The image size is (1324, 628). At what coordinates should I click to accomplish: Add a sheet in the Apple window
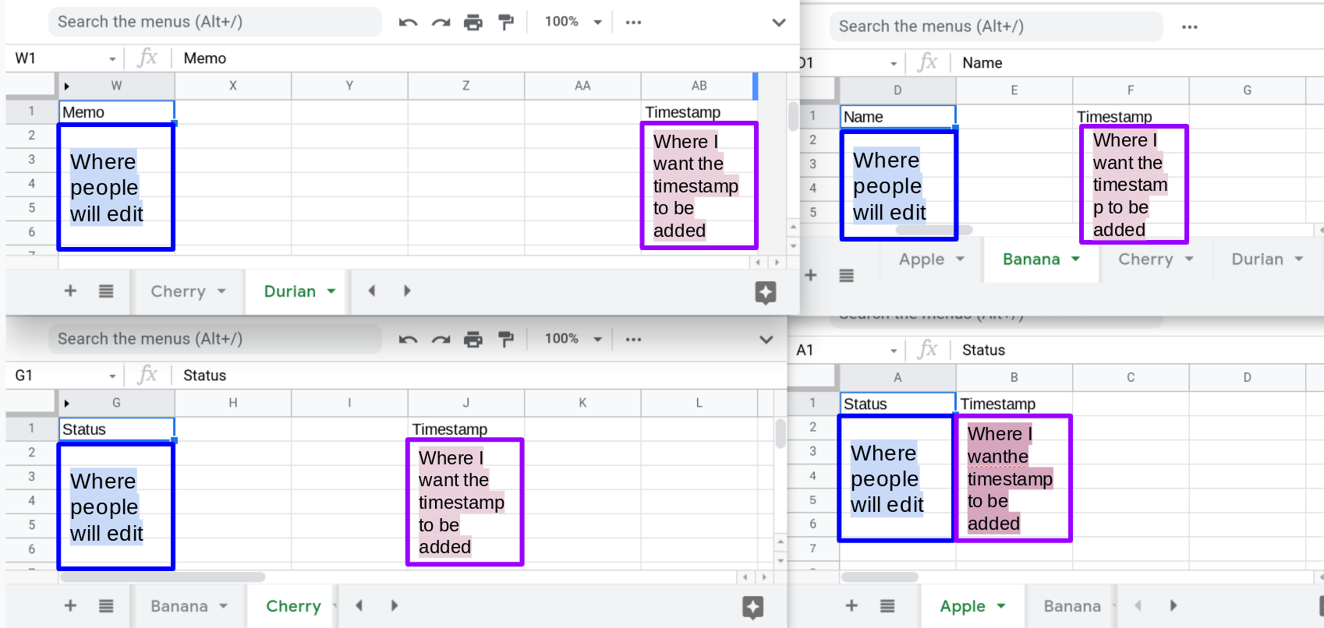(851, 605)
